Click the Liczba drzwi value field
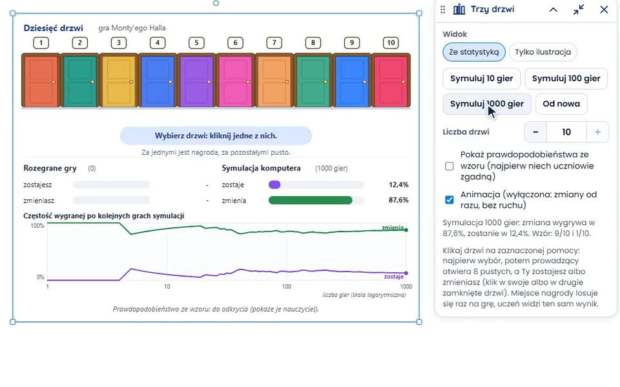The image size is (620, 387). point(566,132)
